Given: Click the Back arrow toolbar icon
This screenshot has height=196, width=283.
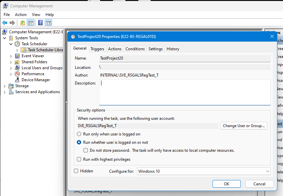Looking at the screenshot, I should pyautogui.click(x=5, y=23).
